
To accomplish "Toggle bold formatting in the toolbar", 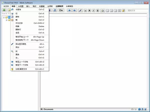I will [89, 10].
